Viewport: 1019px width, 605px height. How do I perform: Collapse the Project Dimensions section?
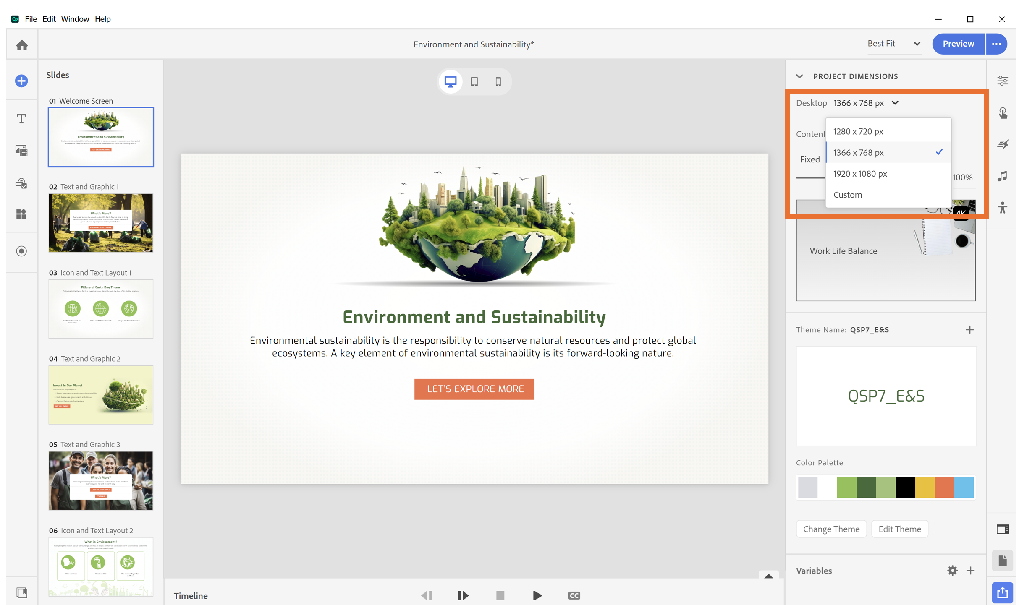click(x=799, y=76)
